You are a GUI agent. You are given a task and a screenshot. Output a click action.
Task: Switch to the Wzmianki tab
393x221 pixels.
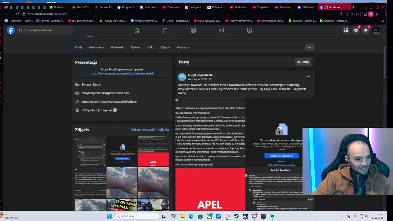coord(117,47)
